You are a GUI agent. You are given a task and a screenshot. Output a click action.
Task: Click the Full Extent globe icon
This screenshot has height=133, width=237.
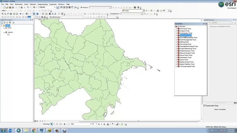point(11,14)
